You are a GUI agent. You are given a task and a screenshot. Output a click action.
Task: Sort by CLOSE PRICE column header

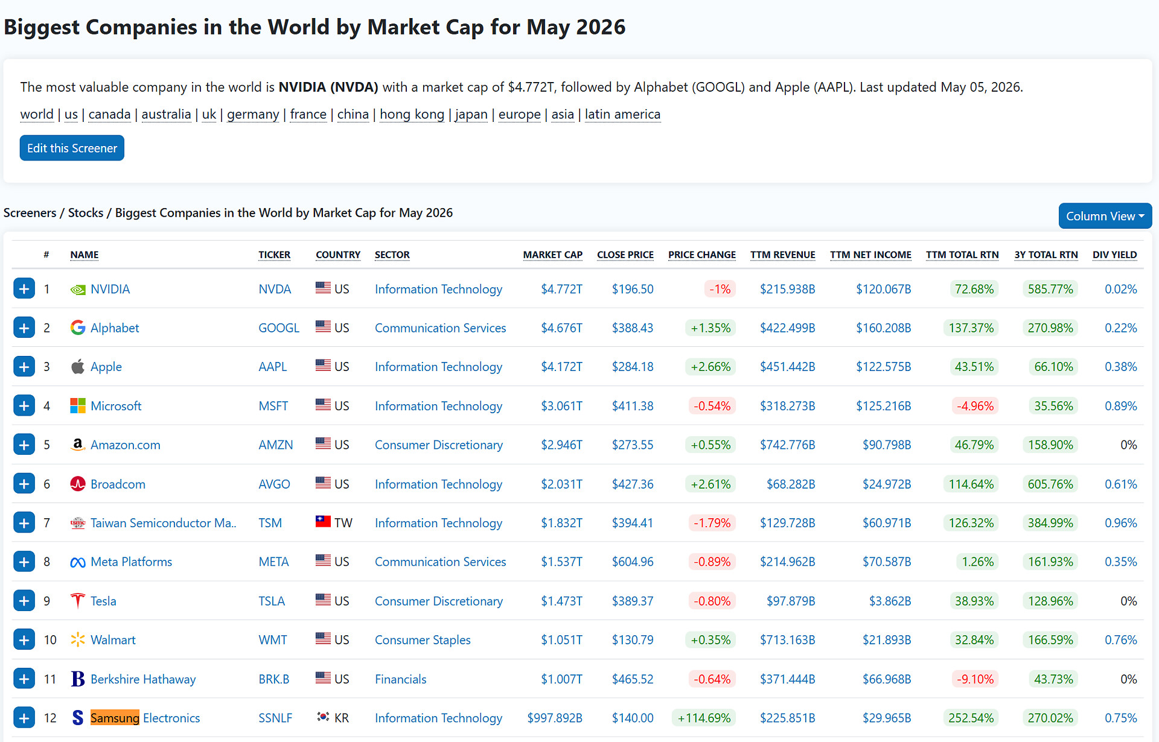coord(625,255)
